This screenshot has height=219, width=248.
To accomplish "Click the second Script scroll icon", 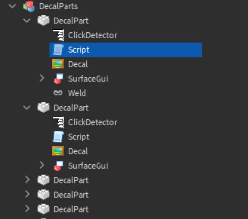I will [58, 137].
